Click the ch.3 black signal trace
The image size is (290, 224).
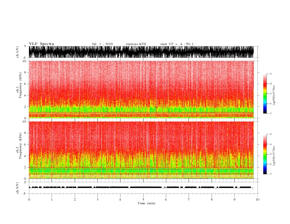pyautogui.click(x=141, y=187)
